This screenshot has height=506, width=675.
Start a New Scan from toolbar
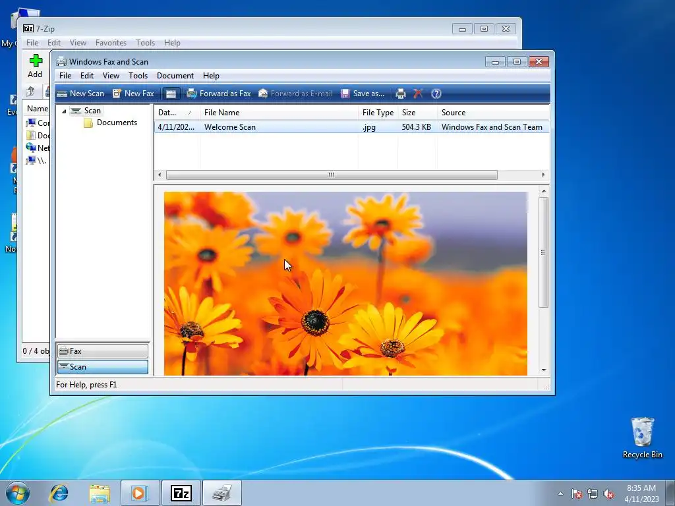(80, 94)
